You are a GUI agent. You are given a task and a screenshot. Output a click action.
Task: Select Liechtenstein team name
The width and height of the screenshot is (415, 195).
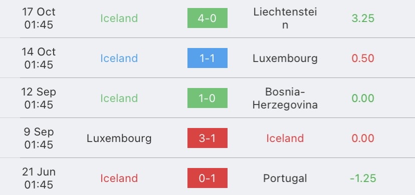pyautogui.click(x=285, y=18)
